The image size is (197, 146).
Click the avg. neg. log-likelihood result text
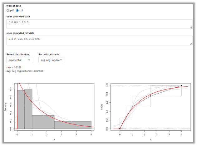tap(25, 71)
